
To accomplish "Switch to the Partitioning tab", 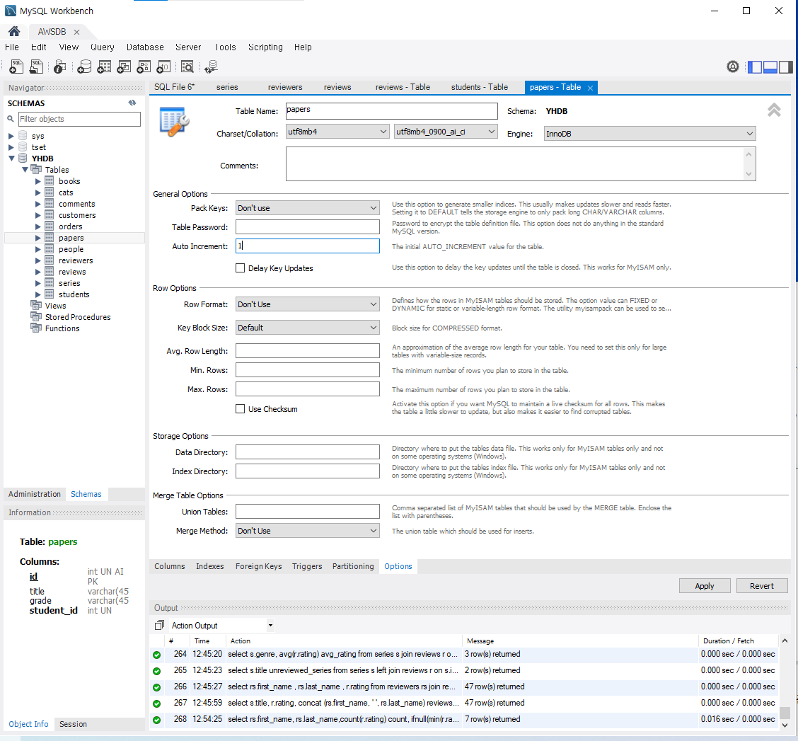I will (353, 565).
